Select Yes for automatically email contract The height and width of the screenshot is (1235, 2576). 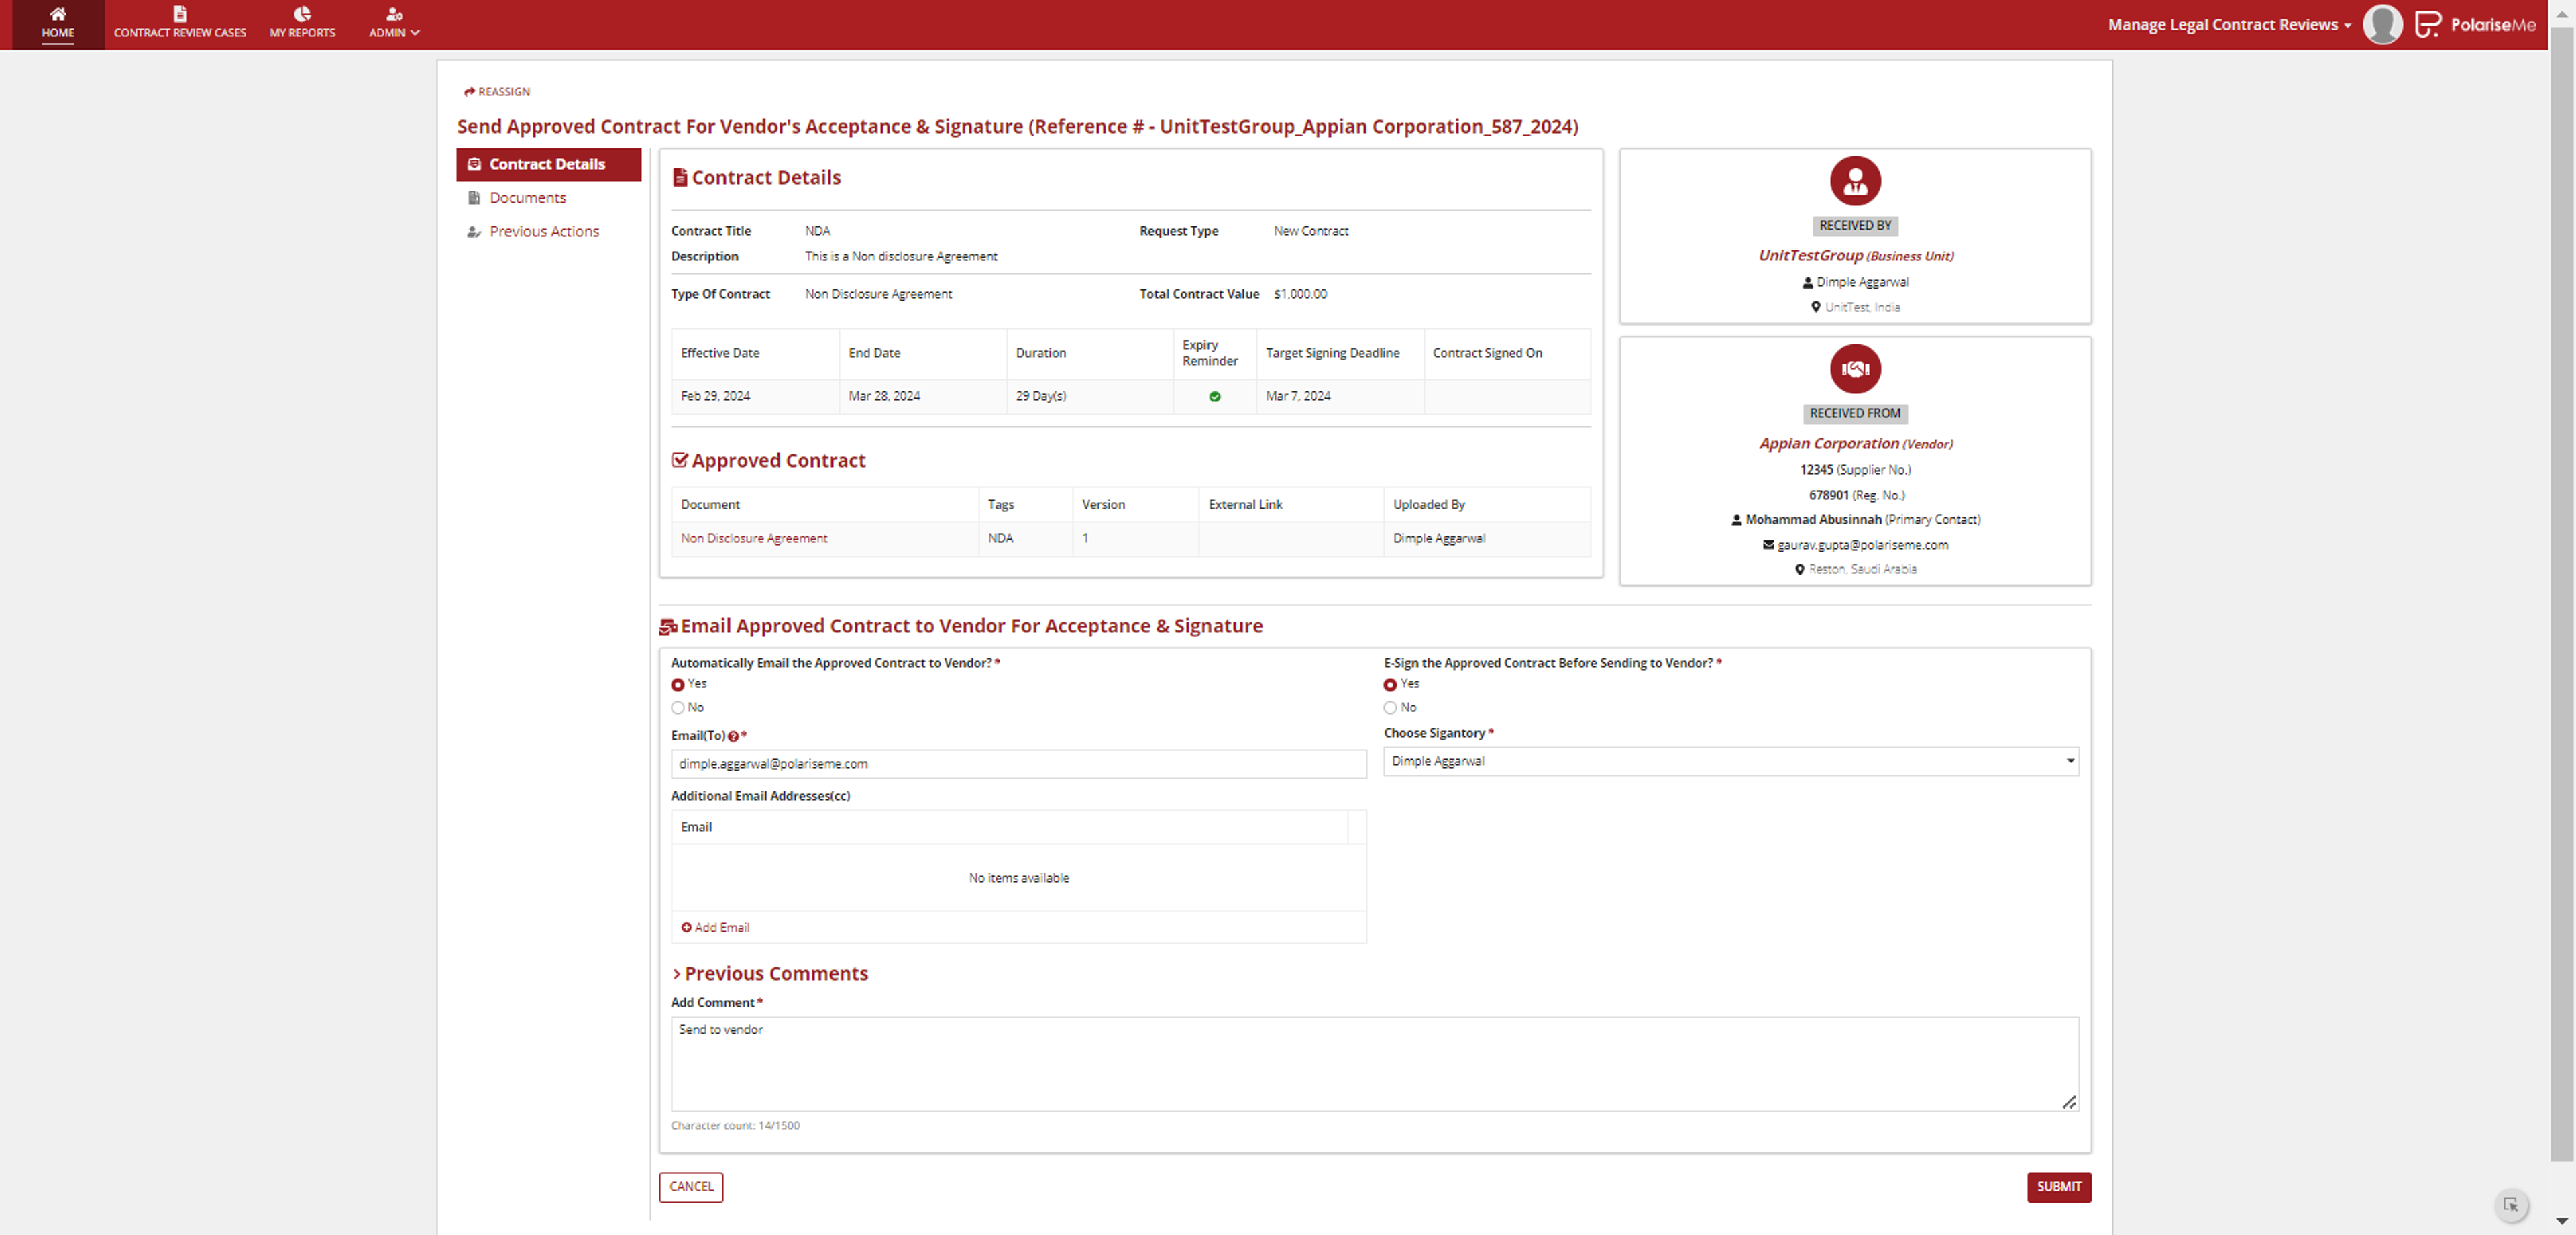click(x=678, y=685)
